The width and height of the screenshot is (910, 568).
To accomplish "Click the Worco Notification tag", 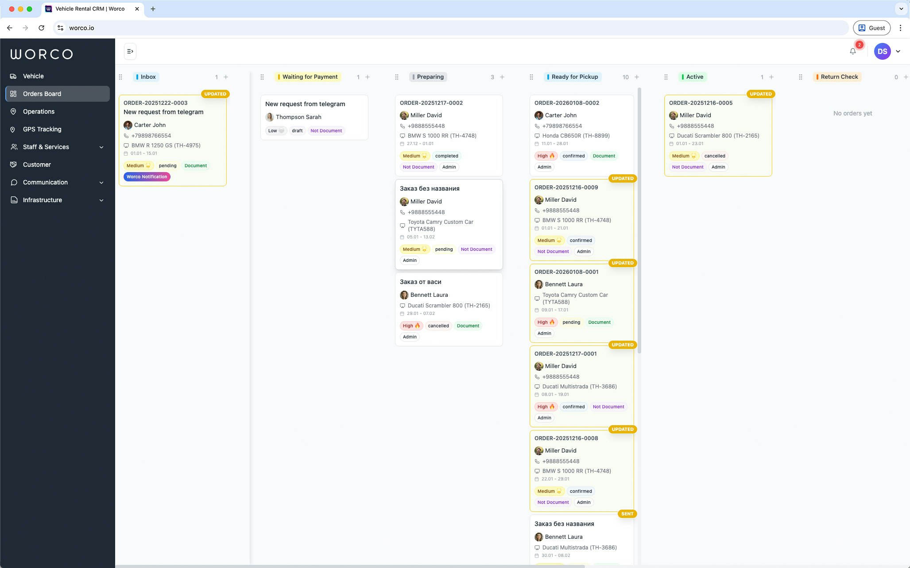I will click(147, 177).
